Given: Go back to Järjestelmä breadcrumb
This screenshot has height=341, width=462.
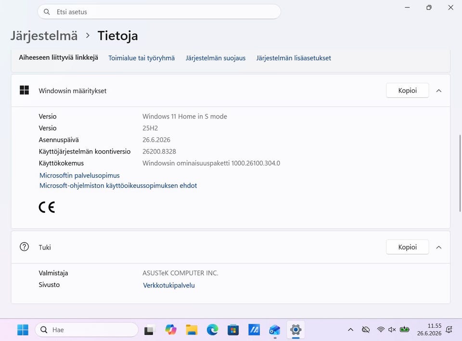Looking at the screenshot, I should 44,36.
